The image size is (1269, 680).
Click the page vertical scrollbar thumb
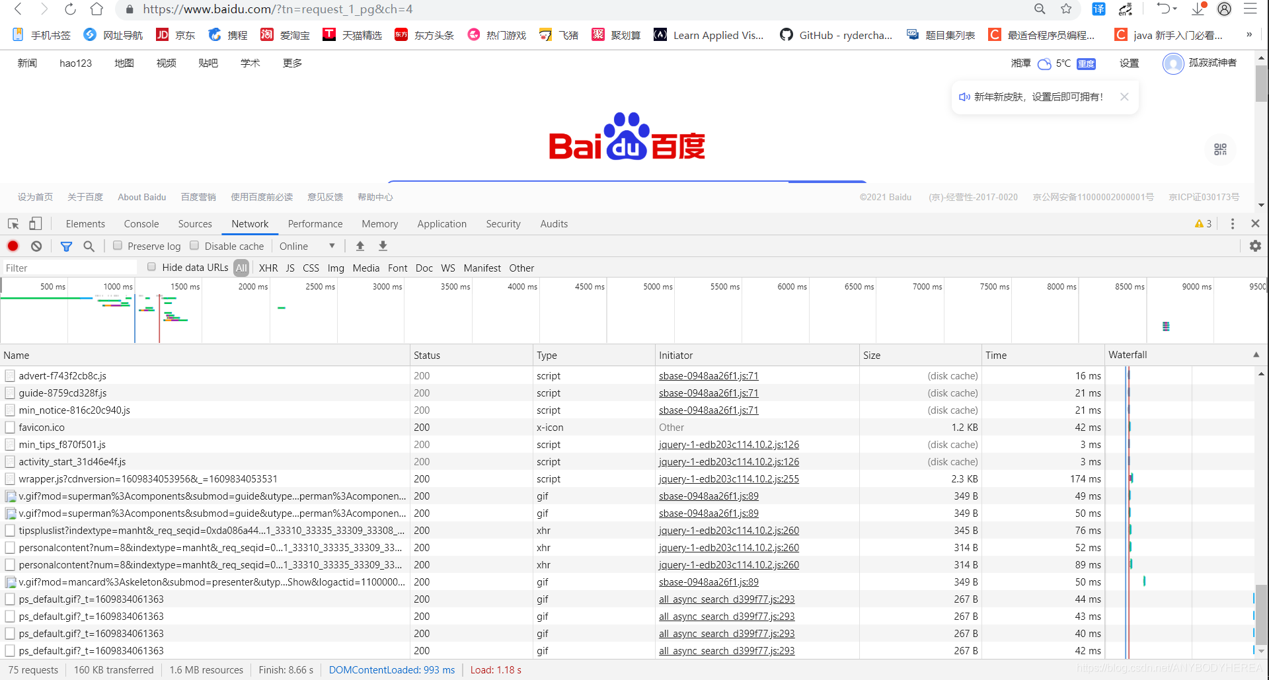[x=1261, y=83]
